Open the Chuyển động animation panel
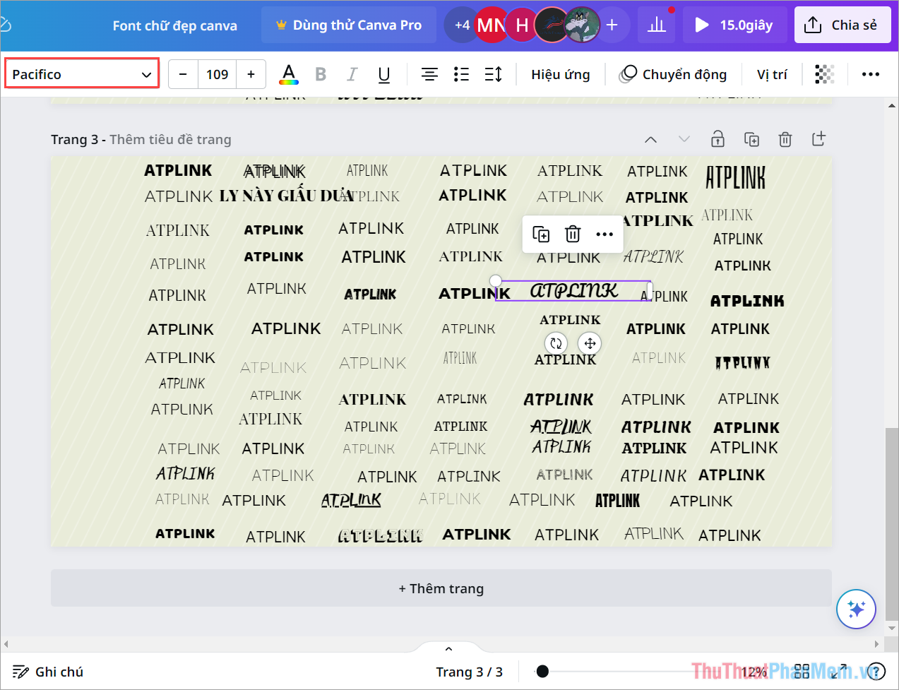This screenshot has height=690, width=899. [x=672, y=74]
